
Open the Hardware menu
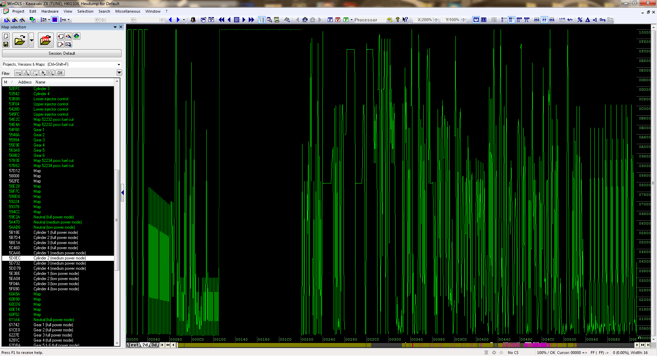pyautogui.click(x=50, y=11)
